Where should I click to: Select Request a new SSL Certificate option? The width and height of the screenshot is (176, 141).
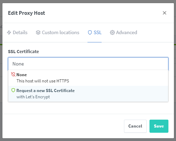(88, 94)
